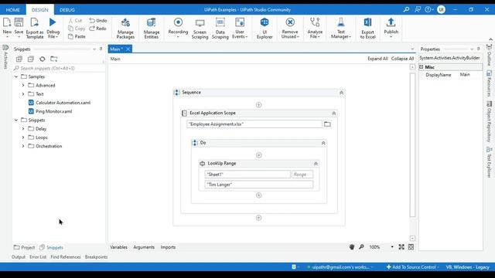The height and width of the screenshot is (278, 495).
Task: Click the feedback icon in title bar
Action: coord(418,9)
